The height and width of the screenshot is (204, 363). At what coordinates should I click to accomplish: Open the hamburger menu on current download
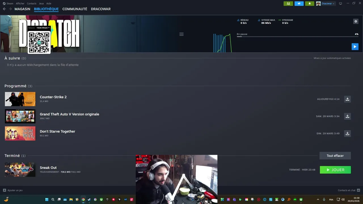pos(181,34)
